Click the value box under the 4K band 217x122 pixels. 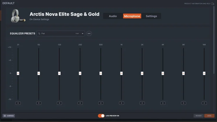tap(163, 103)
